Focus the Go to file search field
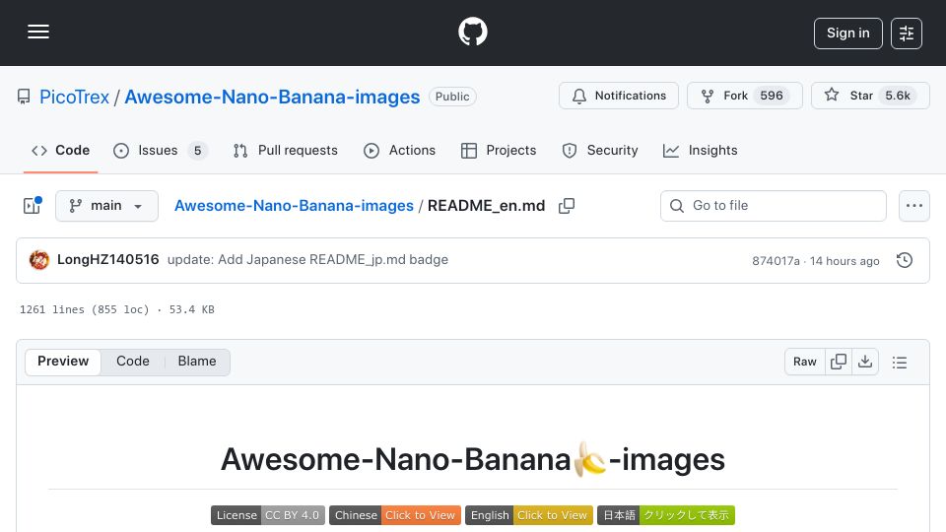Screen dimensions: 946x532 [x=773, y=206]
